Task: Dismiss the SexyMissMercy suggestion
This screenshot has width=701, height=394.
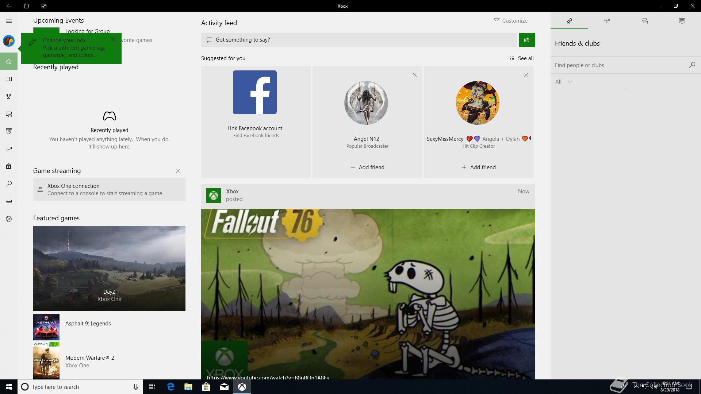Action: click(526, 75)
